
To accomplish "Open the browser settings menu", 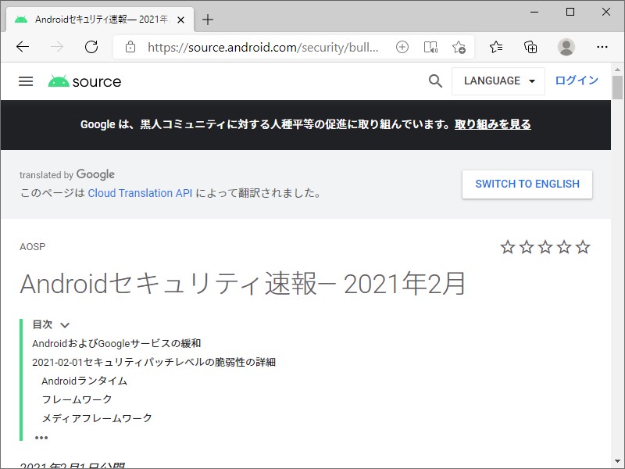I will click(601, 46).
